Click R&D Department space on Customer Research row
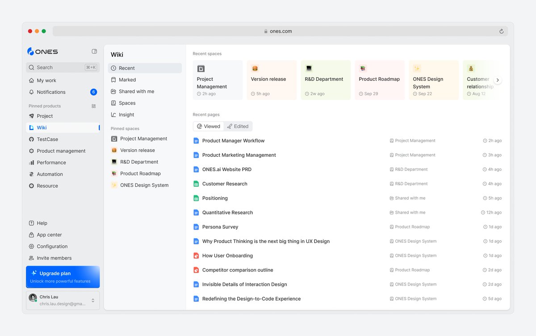 [409, 184]
